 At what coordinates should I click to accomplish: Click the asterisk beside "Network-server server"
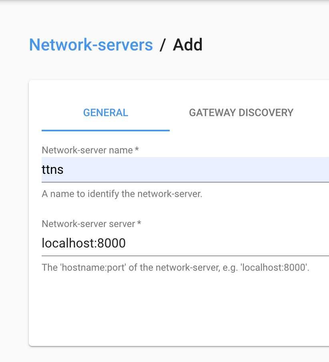coord(139,223)
